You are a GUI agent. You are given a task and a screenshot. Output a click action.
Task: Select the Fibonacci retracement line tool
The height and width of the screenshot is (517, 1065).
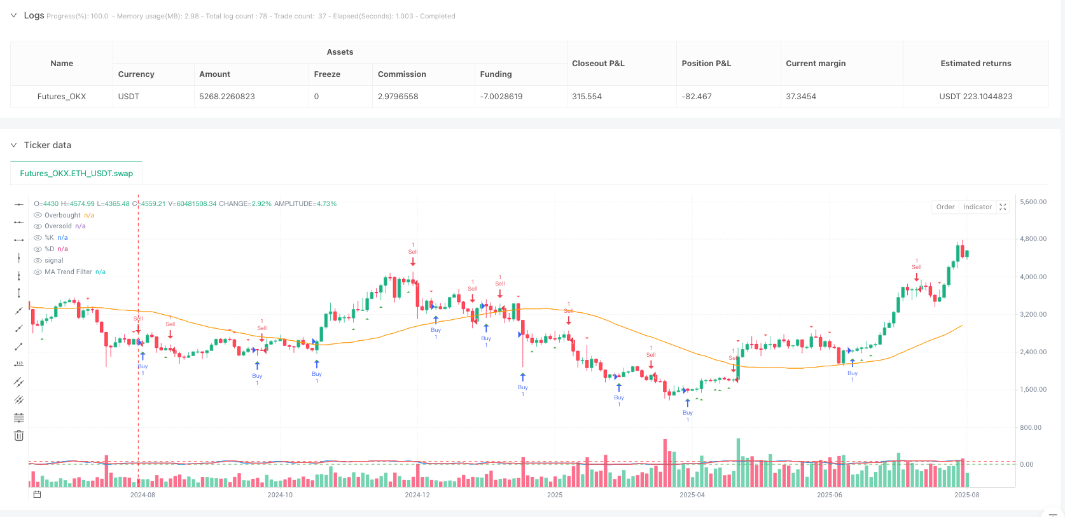click(x=19, y=418)
